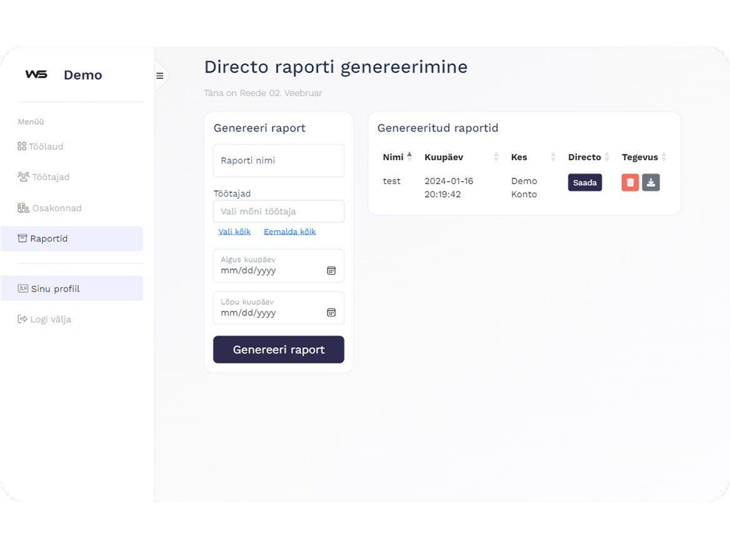
Task: Delete the test report with trash icon
Action: 630,183
